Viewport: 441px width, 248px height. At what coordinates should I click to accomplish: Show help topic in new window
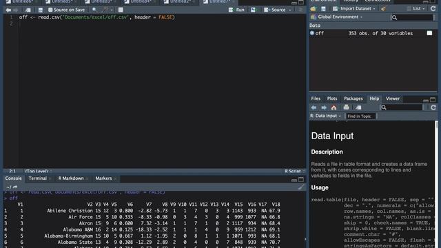pos(358,107)
